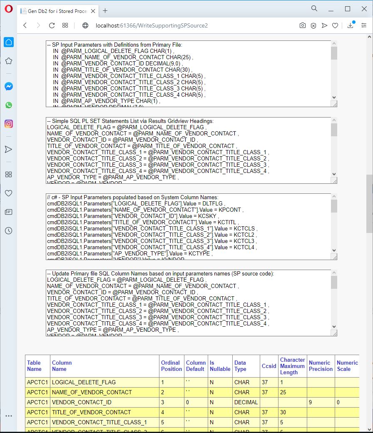Sort by Character Maximum Length header
This screenshot has height=433, width=373.
pos(292,366)
